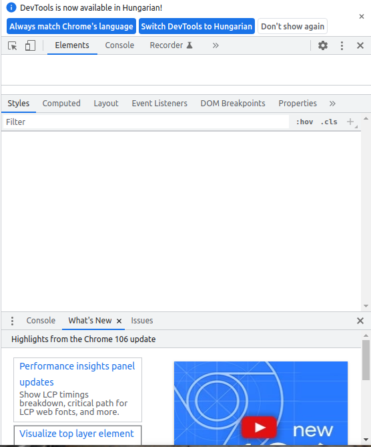Click the What's New video thumbnail image
This screenshot has width=371, height=447.
point(261,403)
